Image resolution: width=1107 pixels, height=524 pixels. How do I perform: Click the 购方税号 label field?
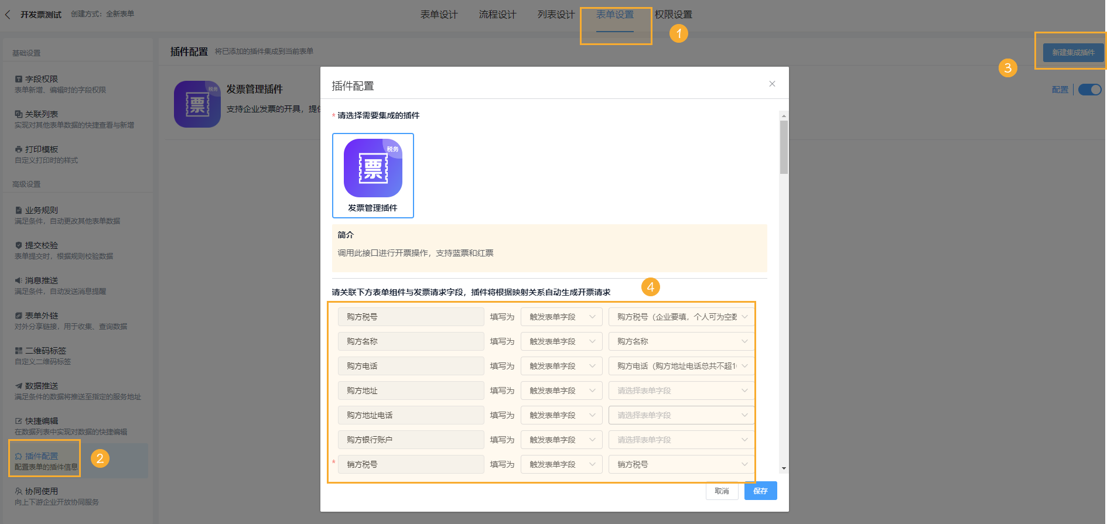[x=411, y=317]
